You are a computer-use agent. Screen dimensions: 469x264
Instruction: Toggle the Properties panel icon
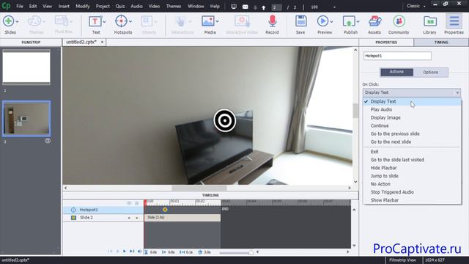pos(454,21)
